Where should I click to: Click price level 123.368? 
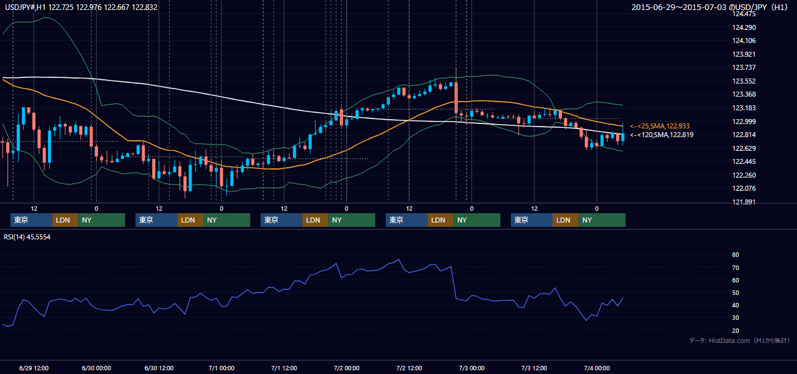click(745, 94)
